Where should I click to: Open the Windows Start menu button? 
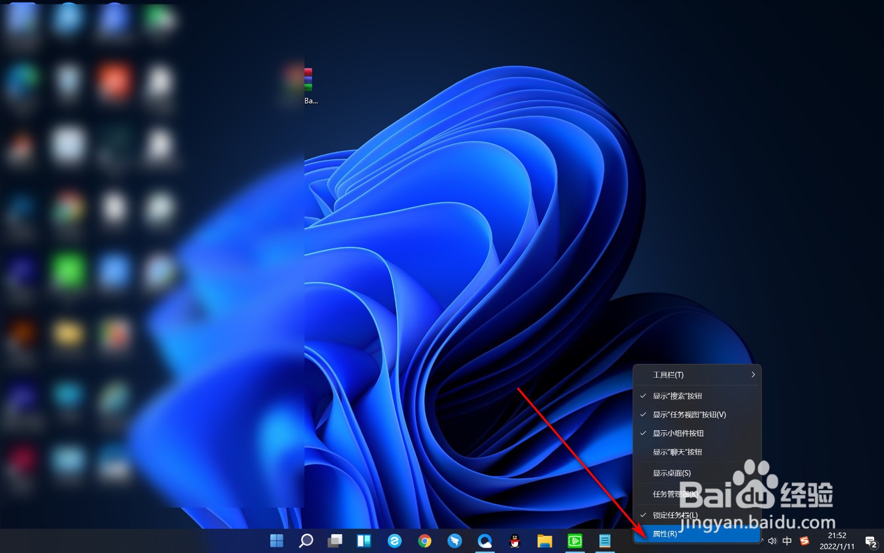tap(277, 540)
